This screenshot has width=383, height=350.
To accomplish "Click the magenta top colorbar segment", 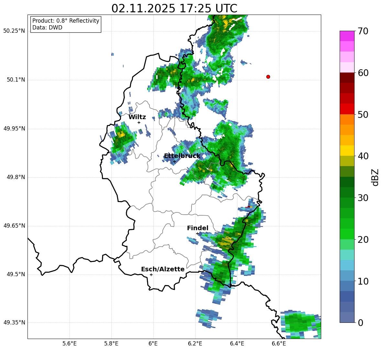I will (347, 36).
